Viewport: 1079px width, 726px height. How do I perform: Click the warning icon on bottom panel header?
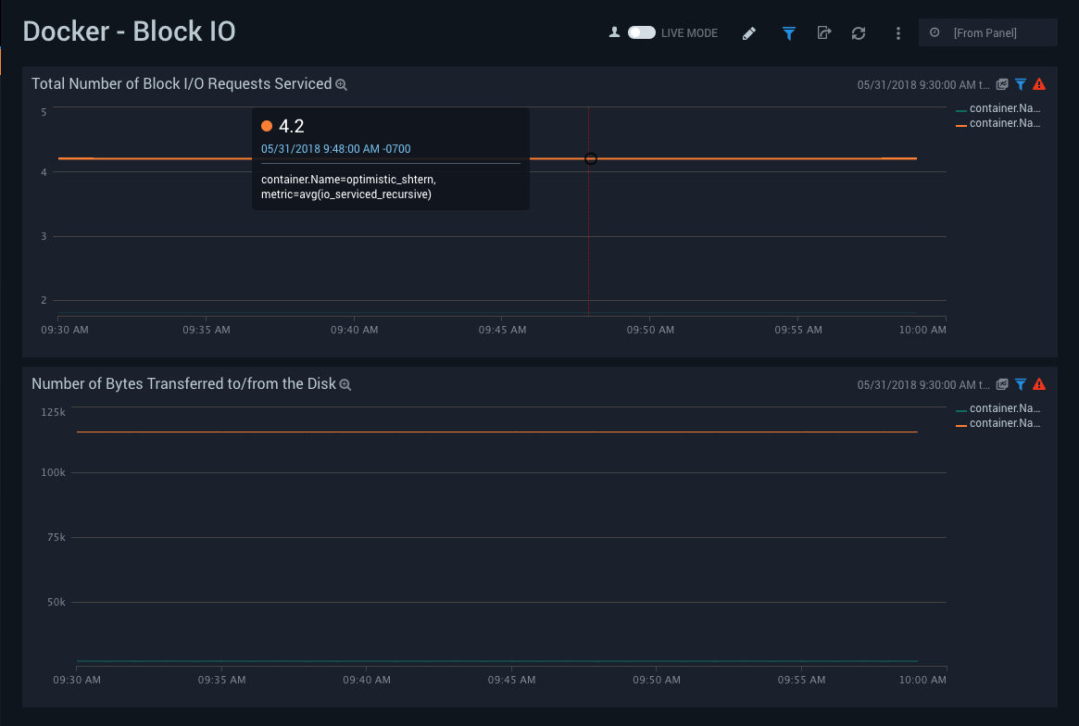coord(1039,384)
